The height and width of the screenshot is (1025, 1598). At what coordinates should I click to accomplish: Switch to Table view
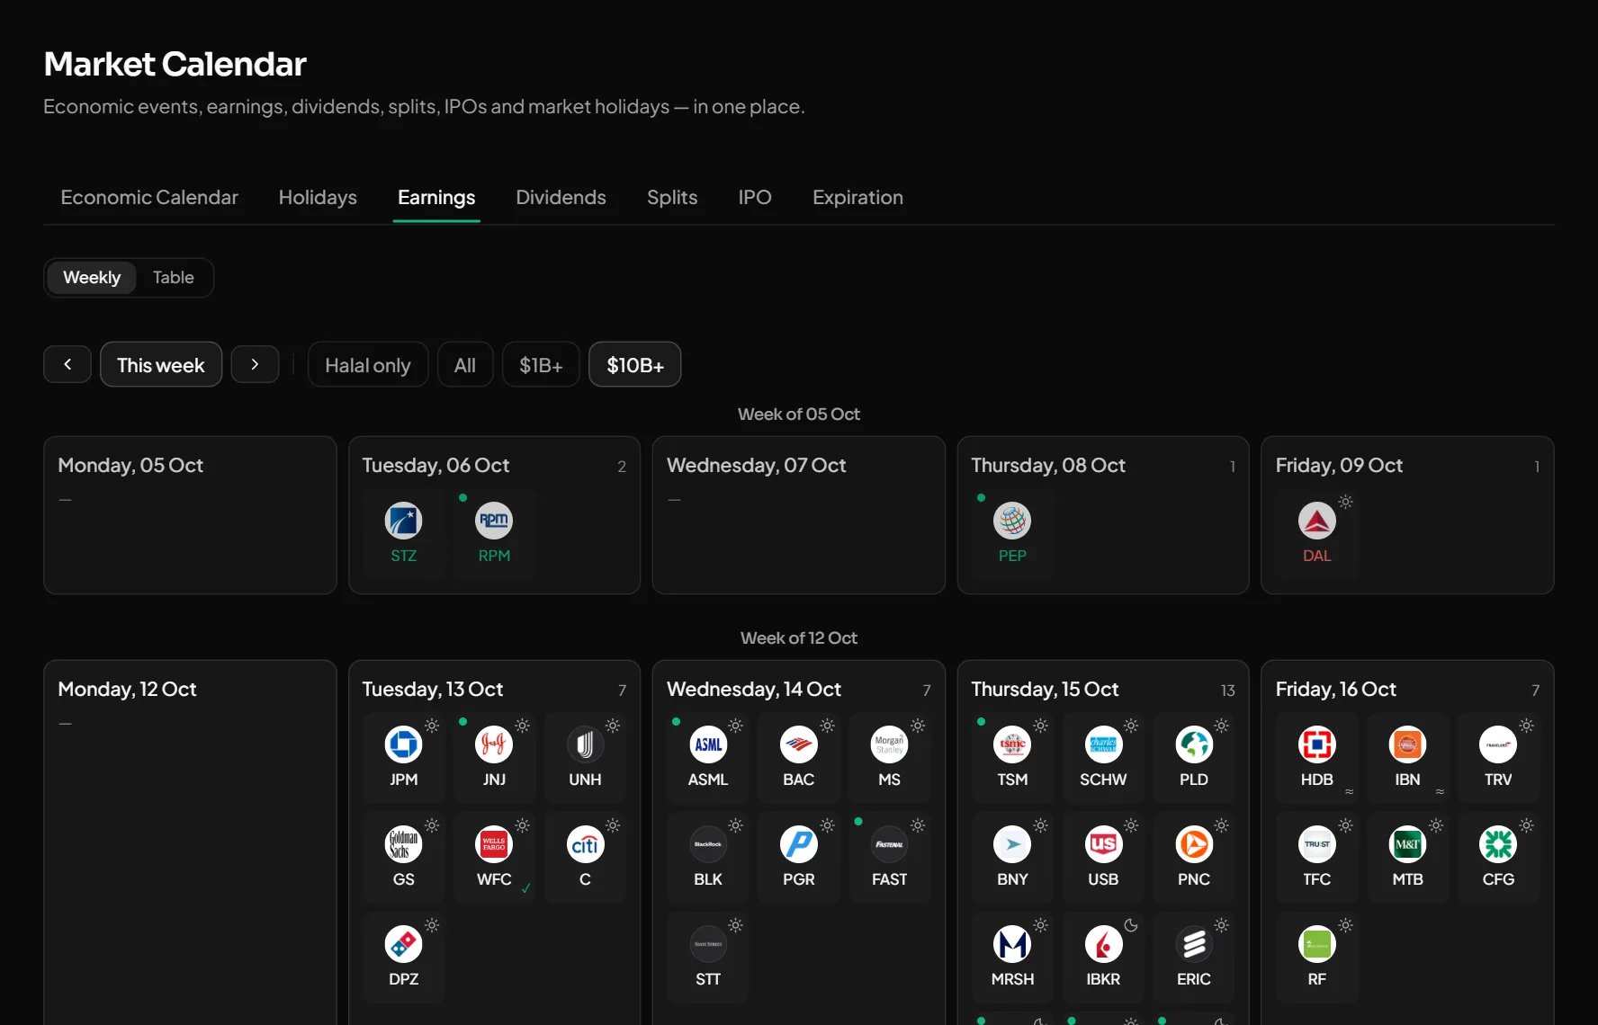pyautogui.click(x=174, y=278)
